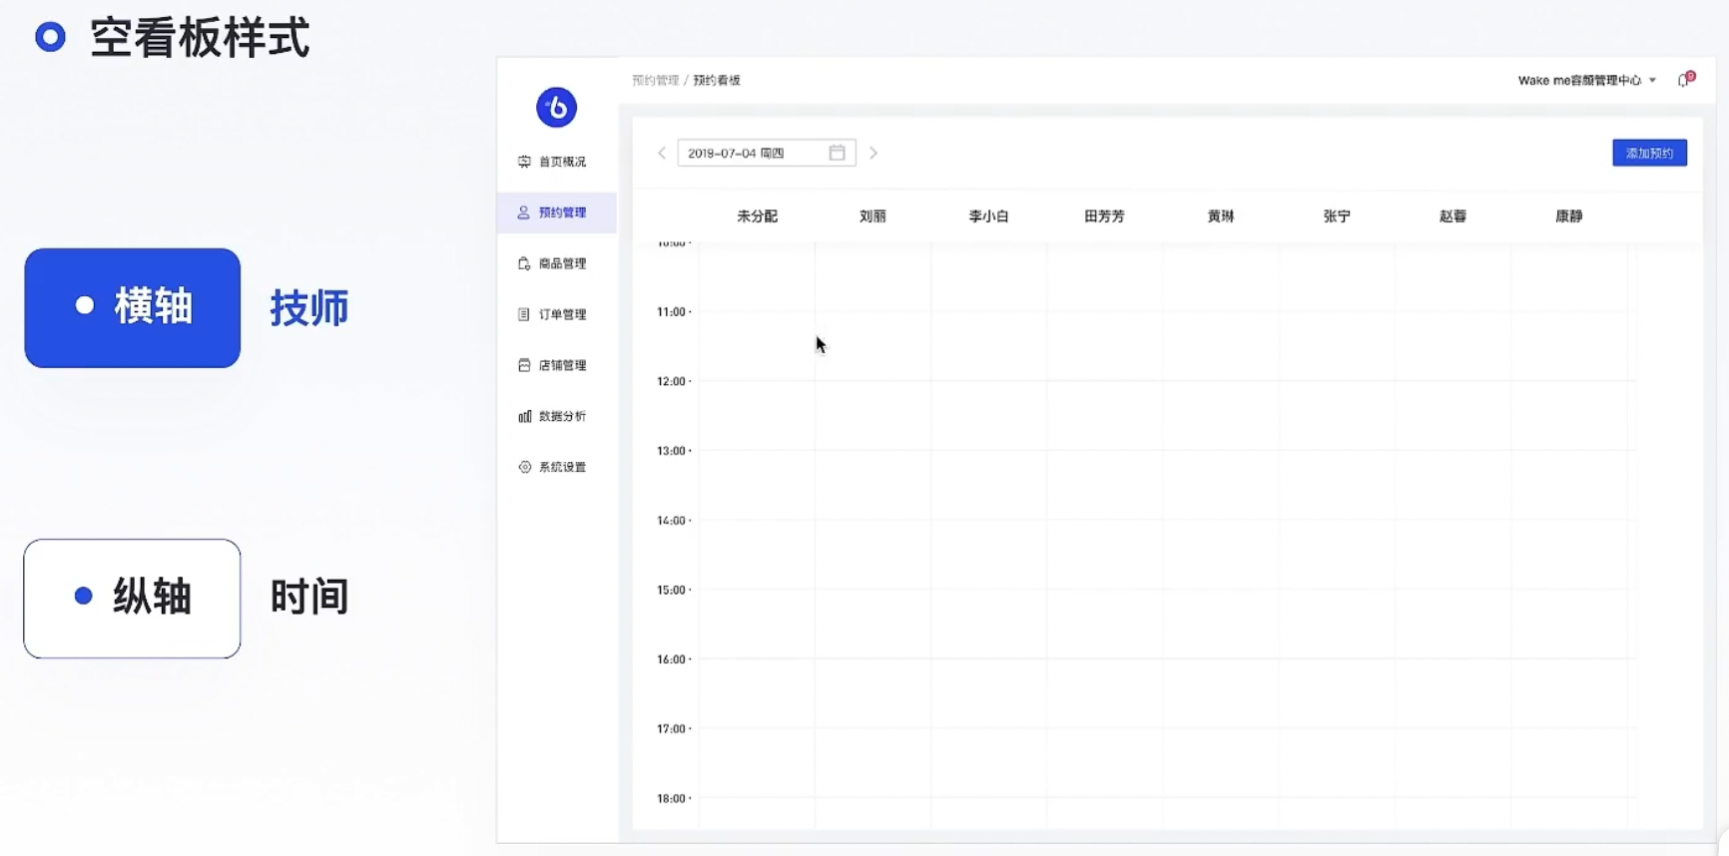Click the 时间 label beside 纵轴
This screenshot has height=856, width=1729.
point(309,597)
